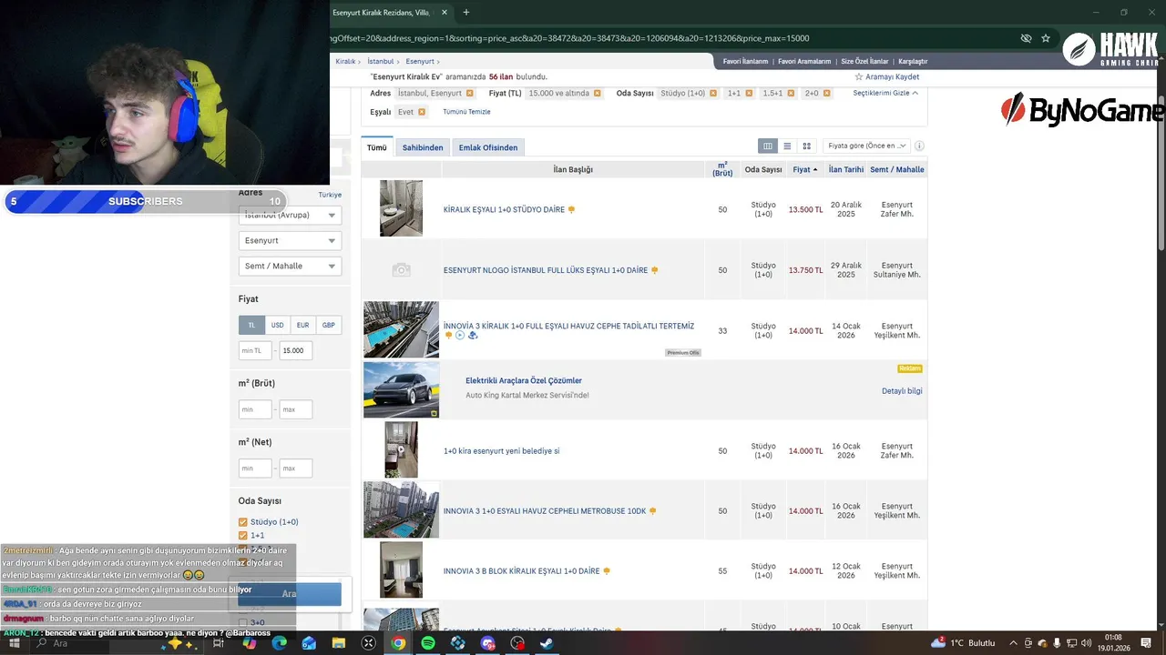
Task: Uncheck the Stüdyo (1+0) room checkbox
Action: [242, 522]
